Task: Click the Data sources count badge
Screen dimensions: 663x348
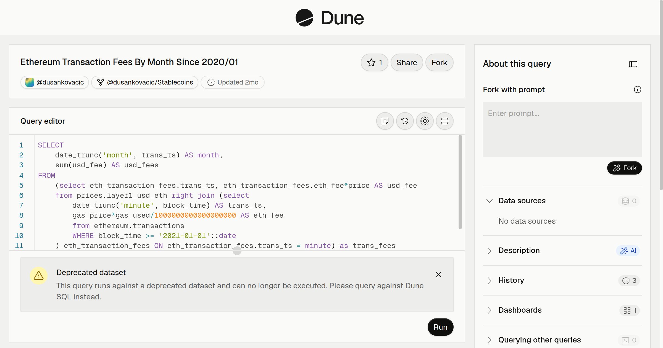Action: click(x=629, y=201)
